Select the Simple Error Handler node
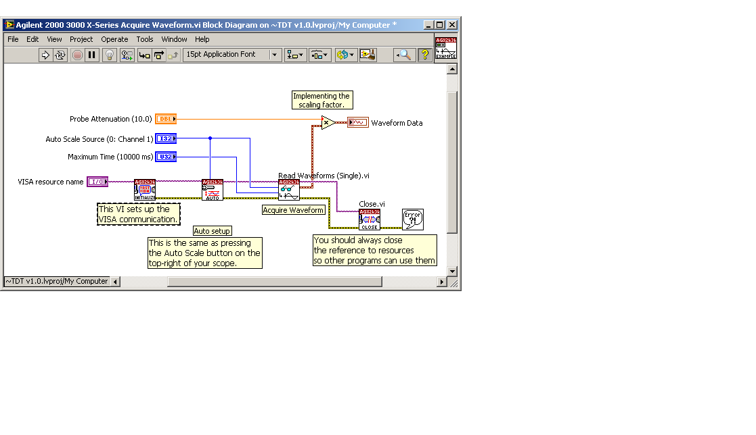Screen dimensions: 756x435 click(x=413, y=219)
